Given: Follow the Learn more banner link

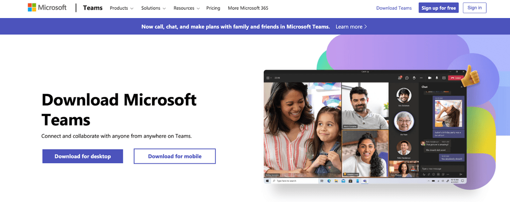Looking at the screenshot, I should click(x=351, y=26).
